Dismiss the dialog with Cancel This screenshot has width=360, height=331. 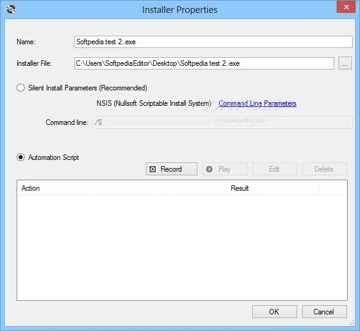tap(324, 312)
